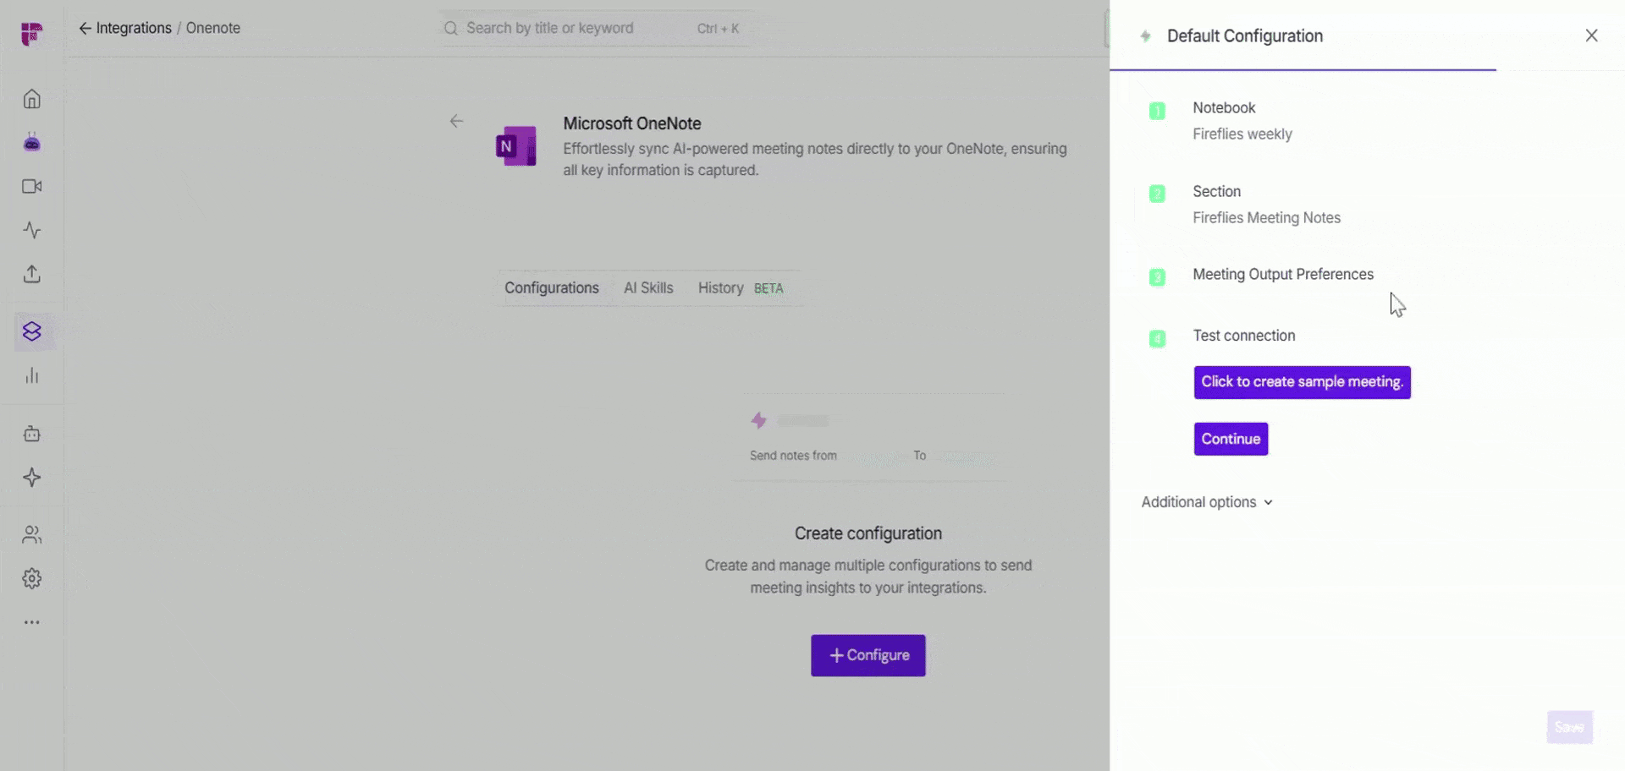Open the Settings gear icon
Image resolution: width=1625 pixels, height=771 pixels.
pos(31,578)
